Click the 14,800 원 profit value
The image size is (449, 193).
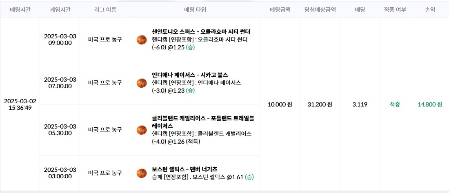point(430,104)
